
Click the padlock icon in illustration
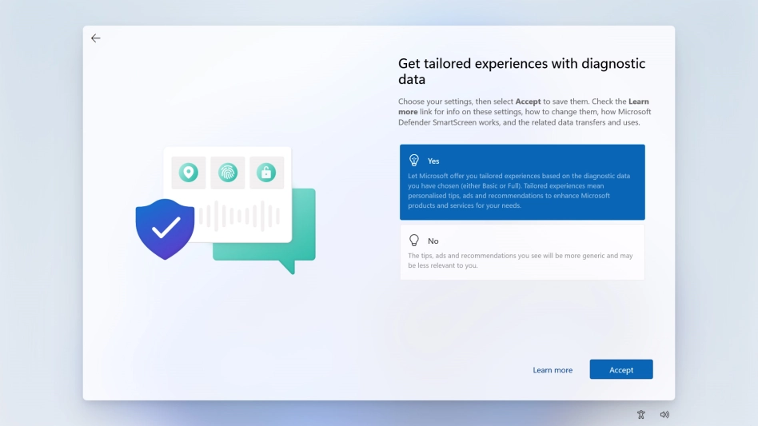(x=266, y=173)
